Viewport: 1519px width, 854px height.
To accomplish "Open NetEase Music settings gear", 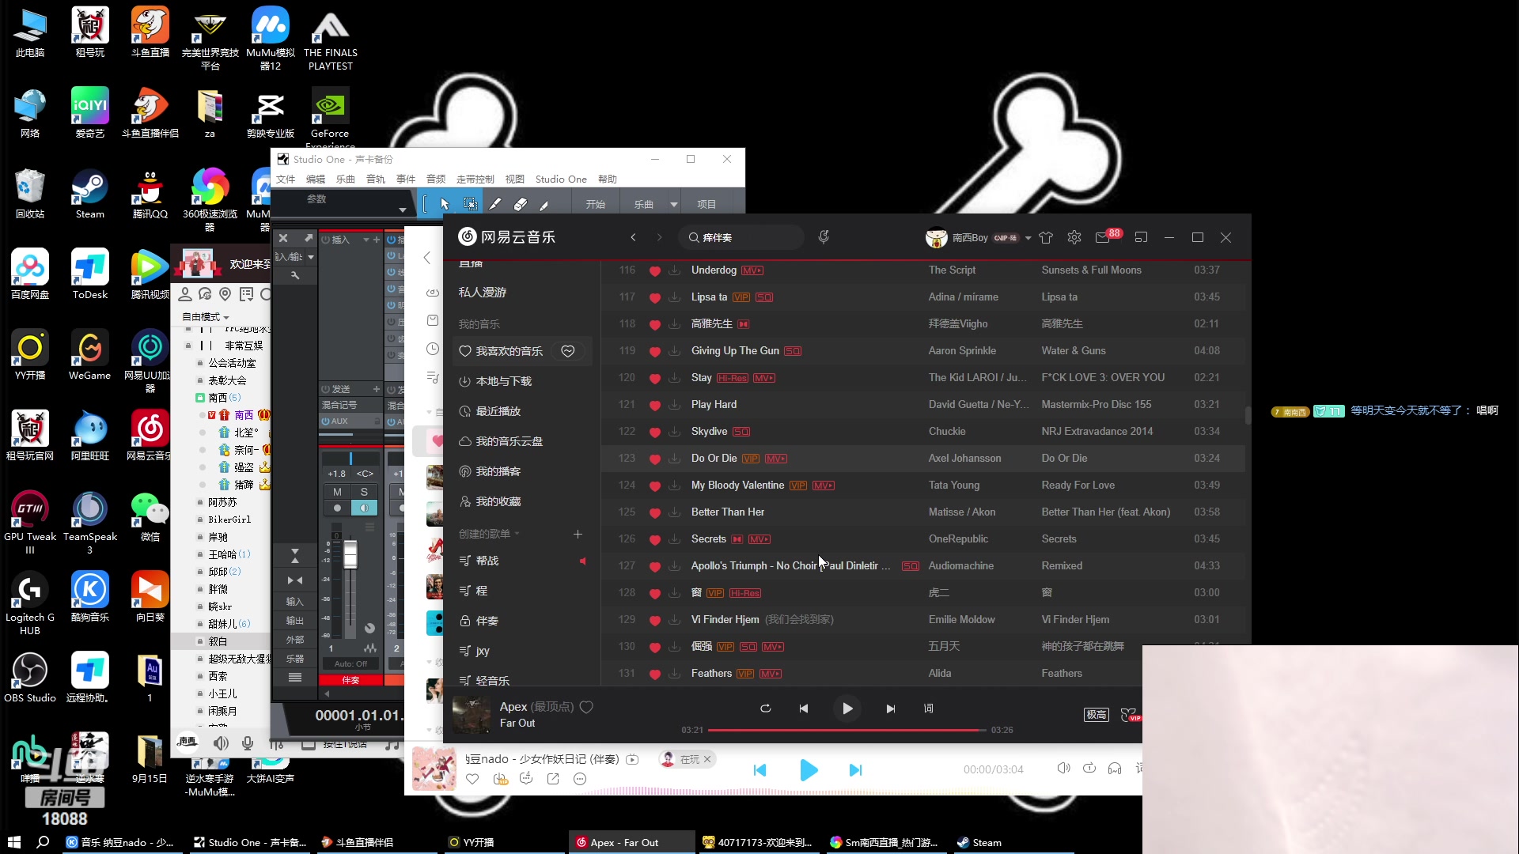I will pyautogui.click(x=1074, y=237).
